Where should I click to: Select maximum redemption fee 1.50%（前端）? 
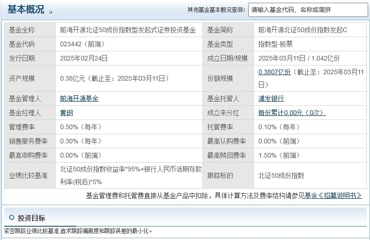(x=279, y=155)
